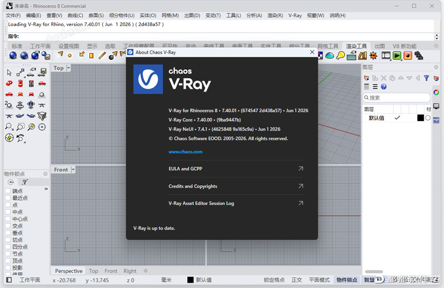
Task: Click the green play render button
Action: point(397,56)
